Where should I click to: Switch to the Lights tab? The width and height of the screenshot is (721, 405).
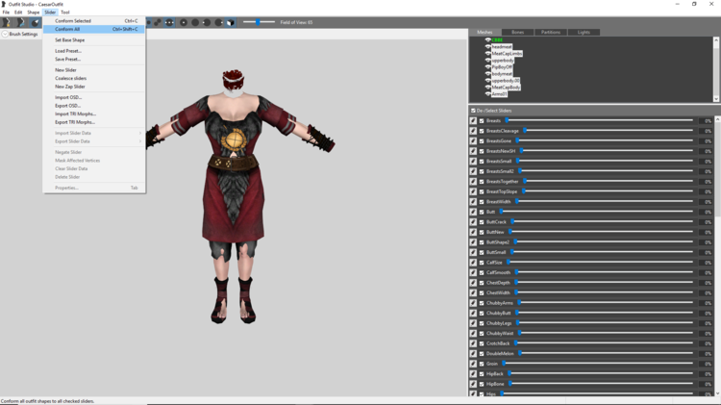tap(584, 32)
